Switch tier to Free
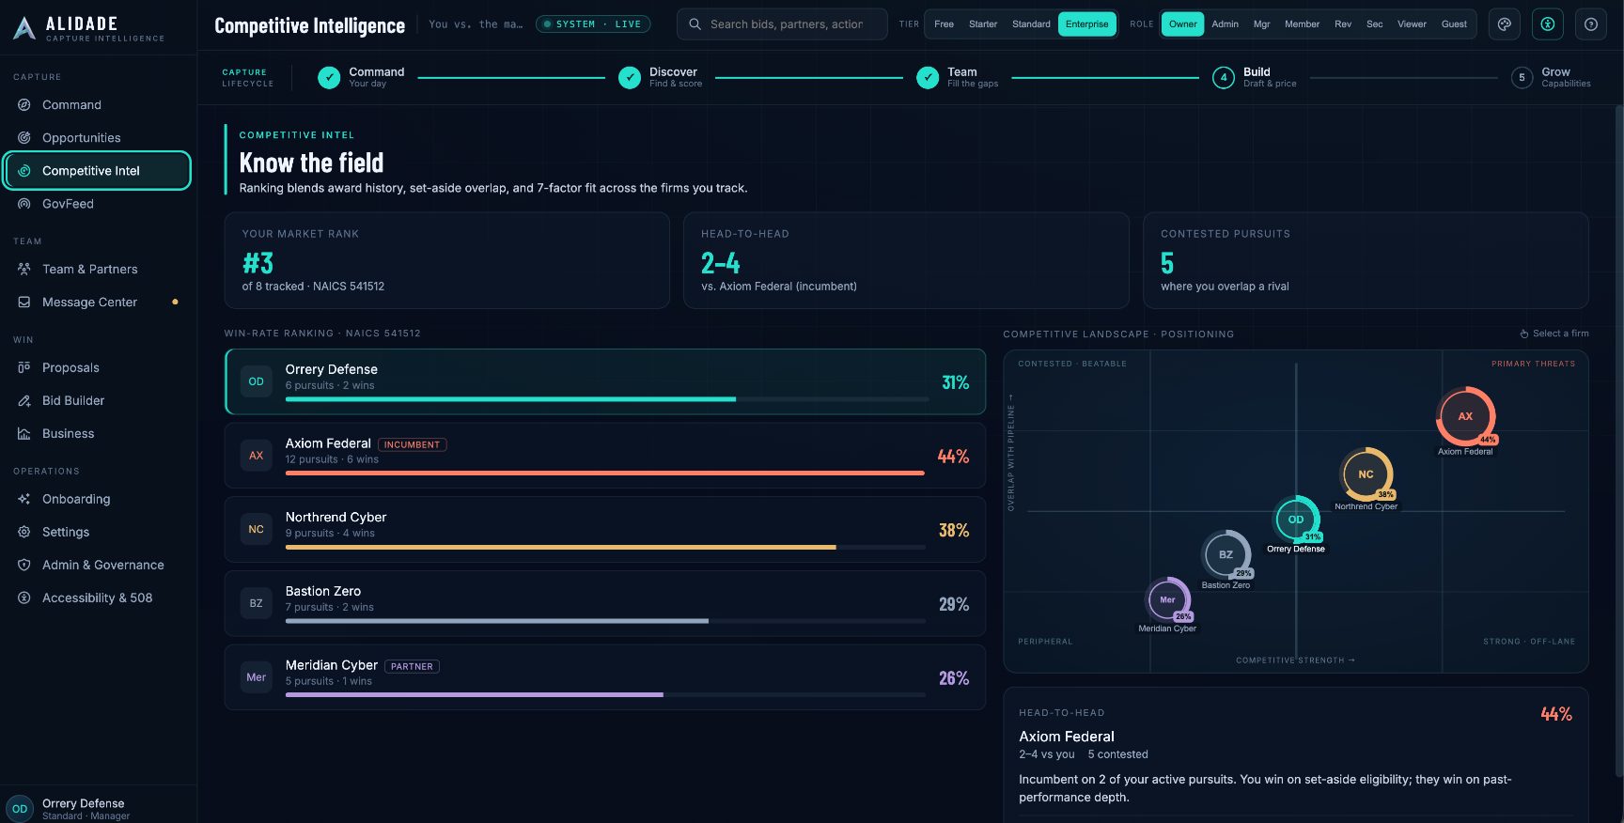 pos(945,24)
